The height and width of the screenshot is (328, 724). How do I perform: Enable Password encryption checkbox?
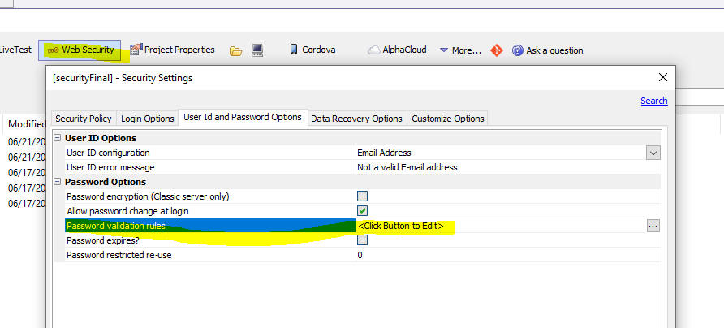pos(363,196)
